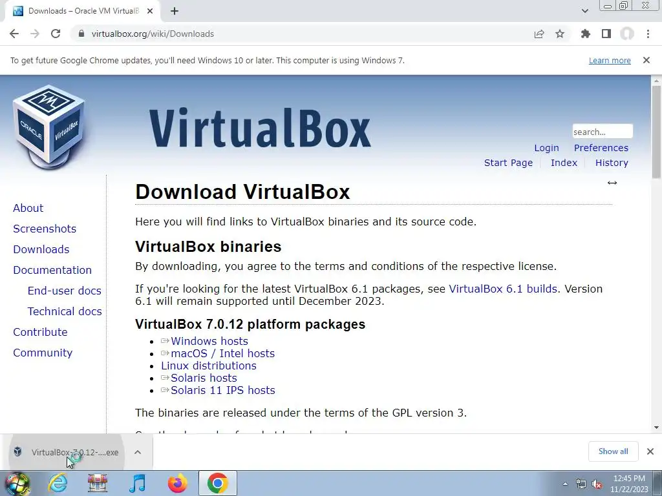Open Screenshots in the sidebar
The width and height of the screenshot is (662, 496).
coord(45,229)
